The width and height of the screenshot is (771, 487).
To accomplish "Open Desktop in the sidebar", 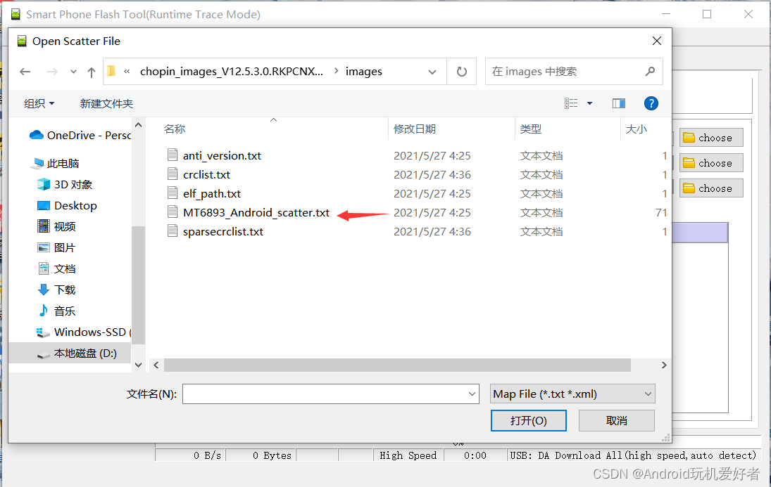I will (x=68, y=206).
